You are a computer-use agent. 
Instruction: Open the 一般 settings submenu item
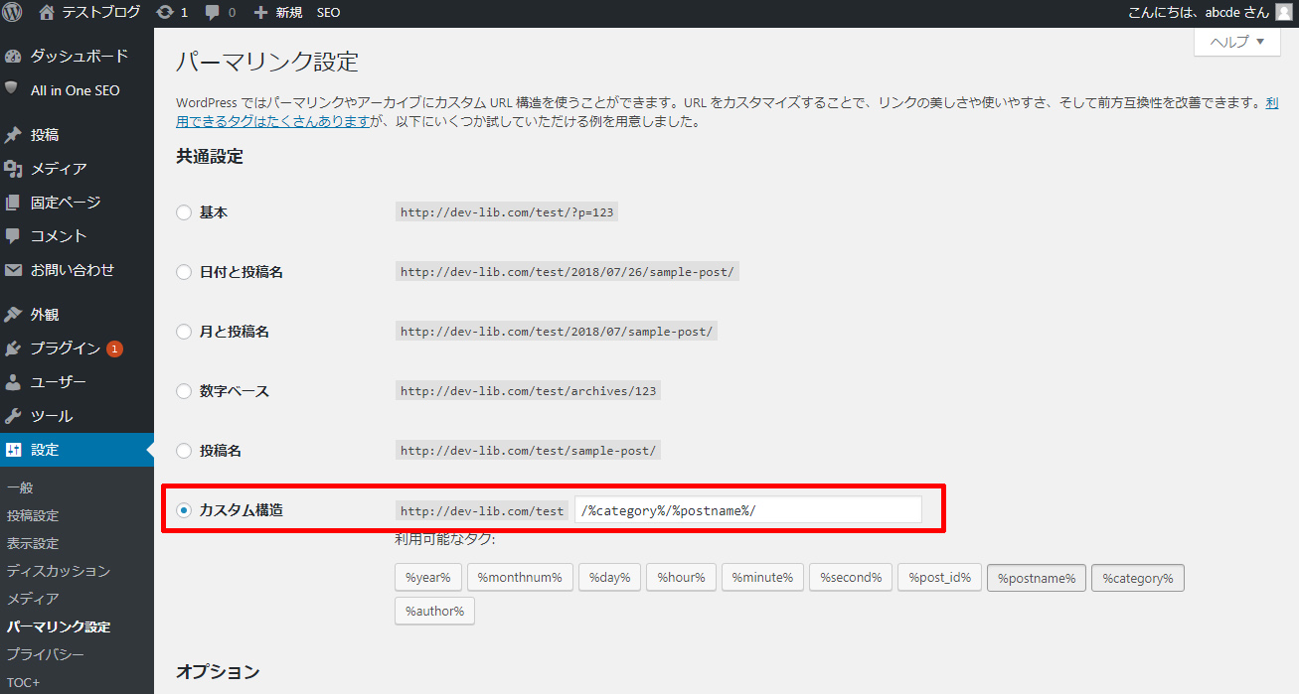[20, 487]
